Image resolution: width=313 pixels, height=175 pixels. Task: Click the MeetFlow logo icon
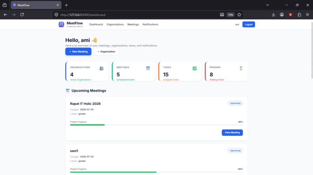pyautogui.click(x=61, y=24)
